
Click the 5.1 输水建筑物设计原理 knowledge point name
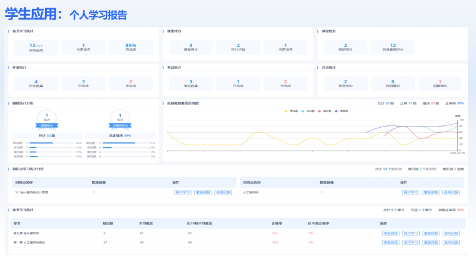click(32, 192)
